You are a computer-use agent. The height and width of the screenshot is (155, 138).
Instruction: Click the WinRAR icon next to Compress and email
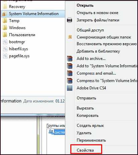click(x=70, y=73)
